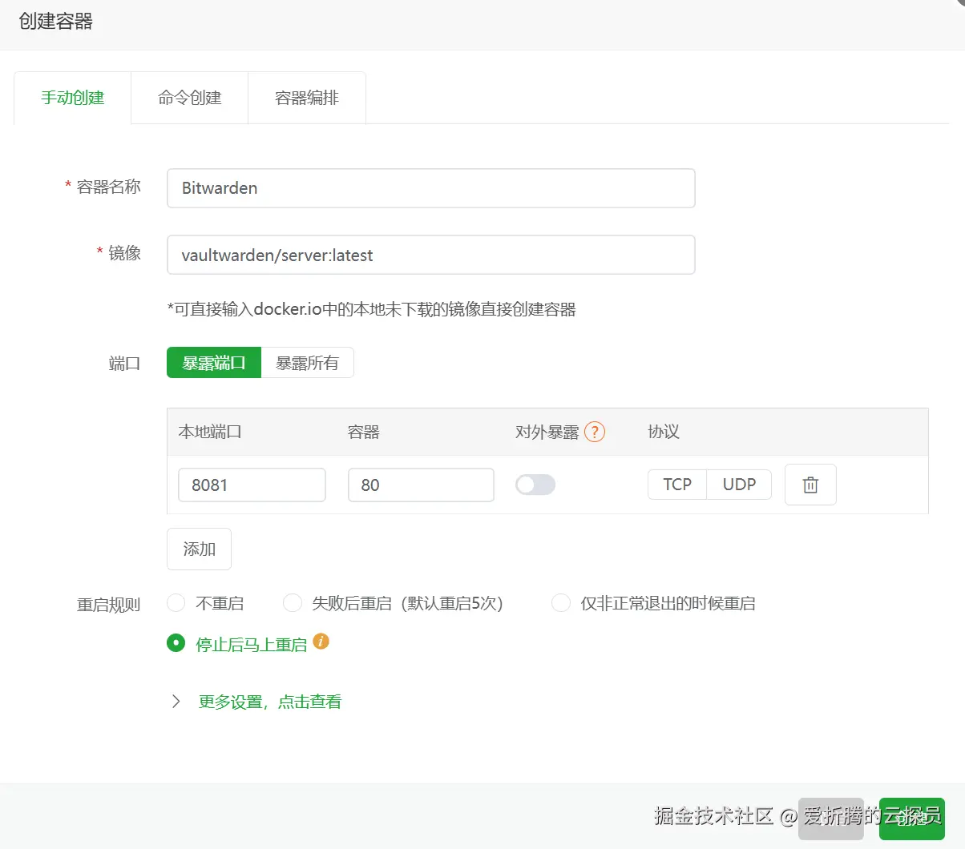Edit the container port field 80
The image size is (965, 849).
421,485
